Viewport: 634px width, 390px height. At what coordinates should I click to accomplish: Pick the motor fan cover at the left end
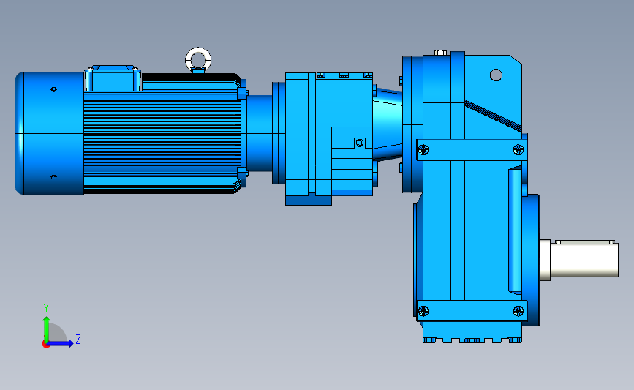(x=49, y=133)
